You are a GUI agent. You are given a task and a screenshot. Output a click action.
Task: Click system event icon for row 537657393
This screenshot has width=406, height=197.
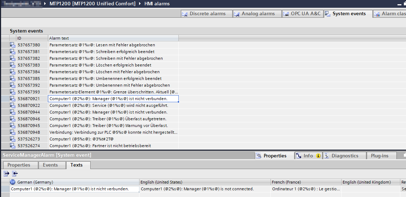click(x=12, y=92)
